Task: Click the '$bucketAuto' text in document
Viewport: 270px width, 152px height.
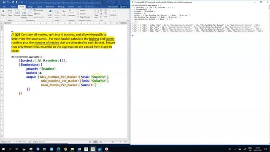Action: [x=30, y=65]
